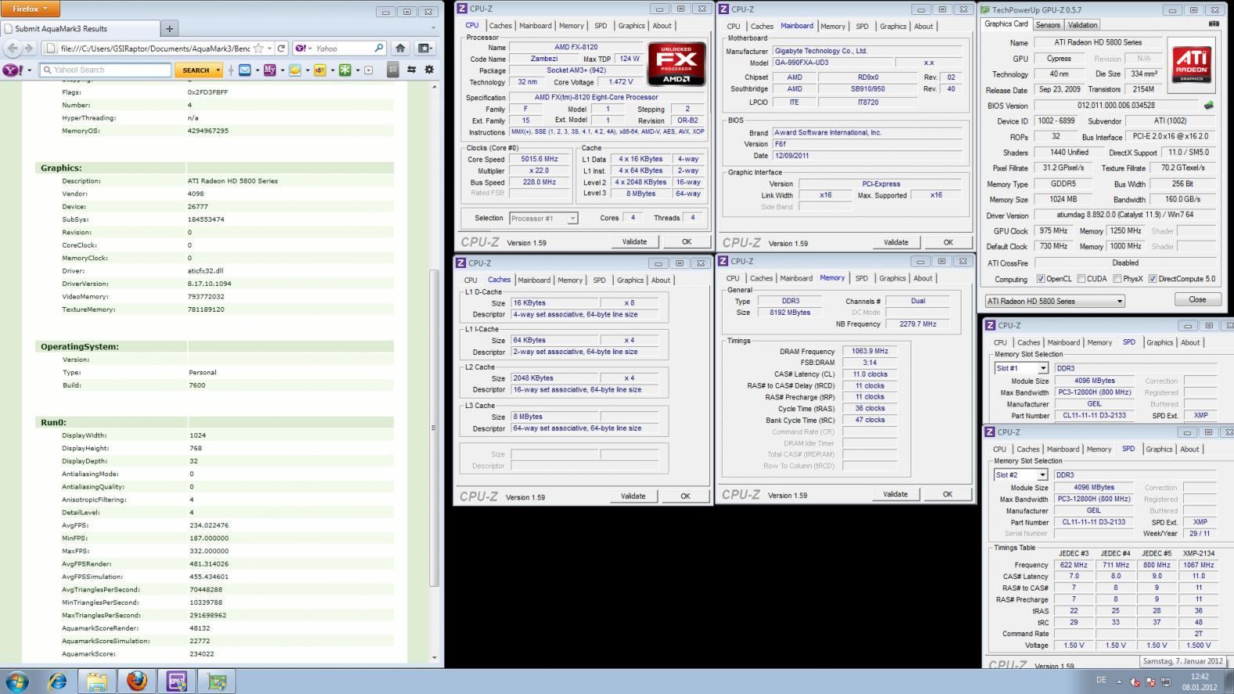Click the Firefox forward arrow button

(29, 48)
